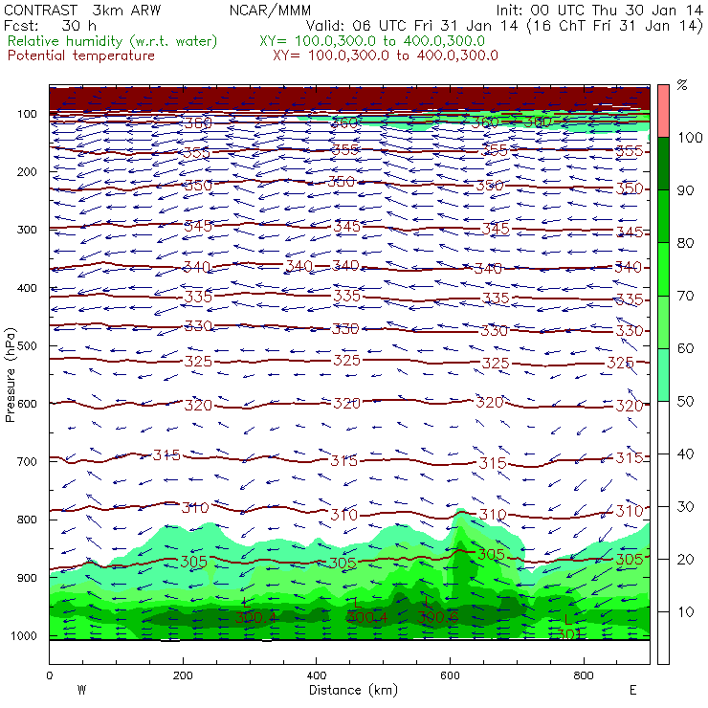Click the colorbar segment between 70 and 80
Viewport: 708px width, 708px height.
[x=663, y=269]
